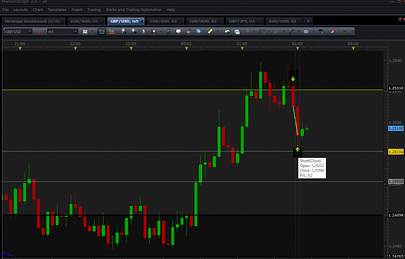The height and width of the screenshot is (259, 405).
Task: Expand the fan lines dropdown arrow
Action: coord(284,31)
